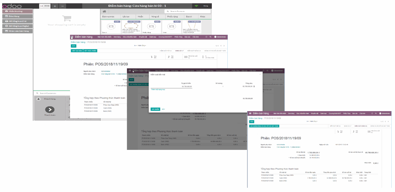Click the printer icon on Bill tổng hợp (Ca)

click(7, 21)
